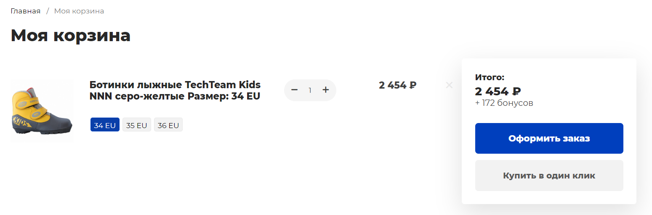Go to Главная in the breadcrumbs
This screenshot has height=215, width=652.
click(26, 11)
